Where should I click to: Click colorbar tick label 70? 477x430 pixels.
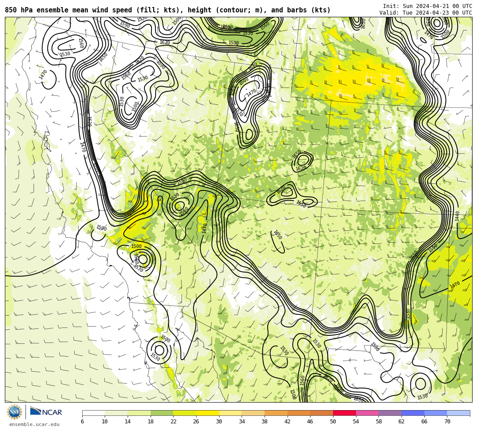point(447,422)
